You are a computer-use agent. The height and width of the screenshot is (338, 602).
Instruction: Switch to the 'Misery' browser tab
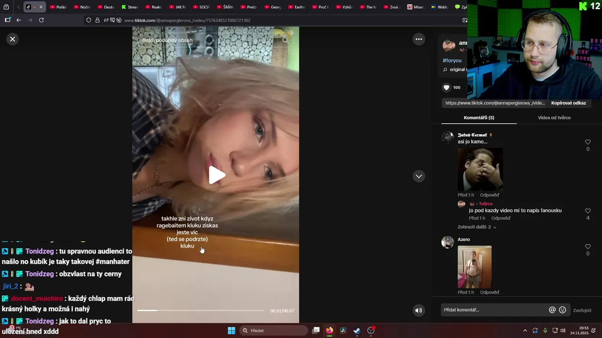(415, 7)
